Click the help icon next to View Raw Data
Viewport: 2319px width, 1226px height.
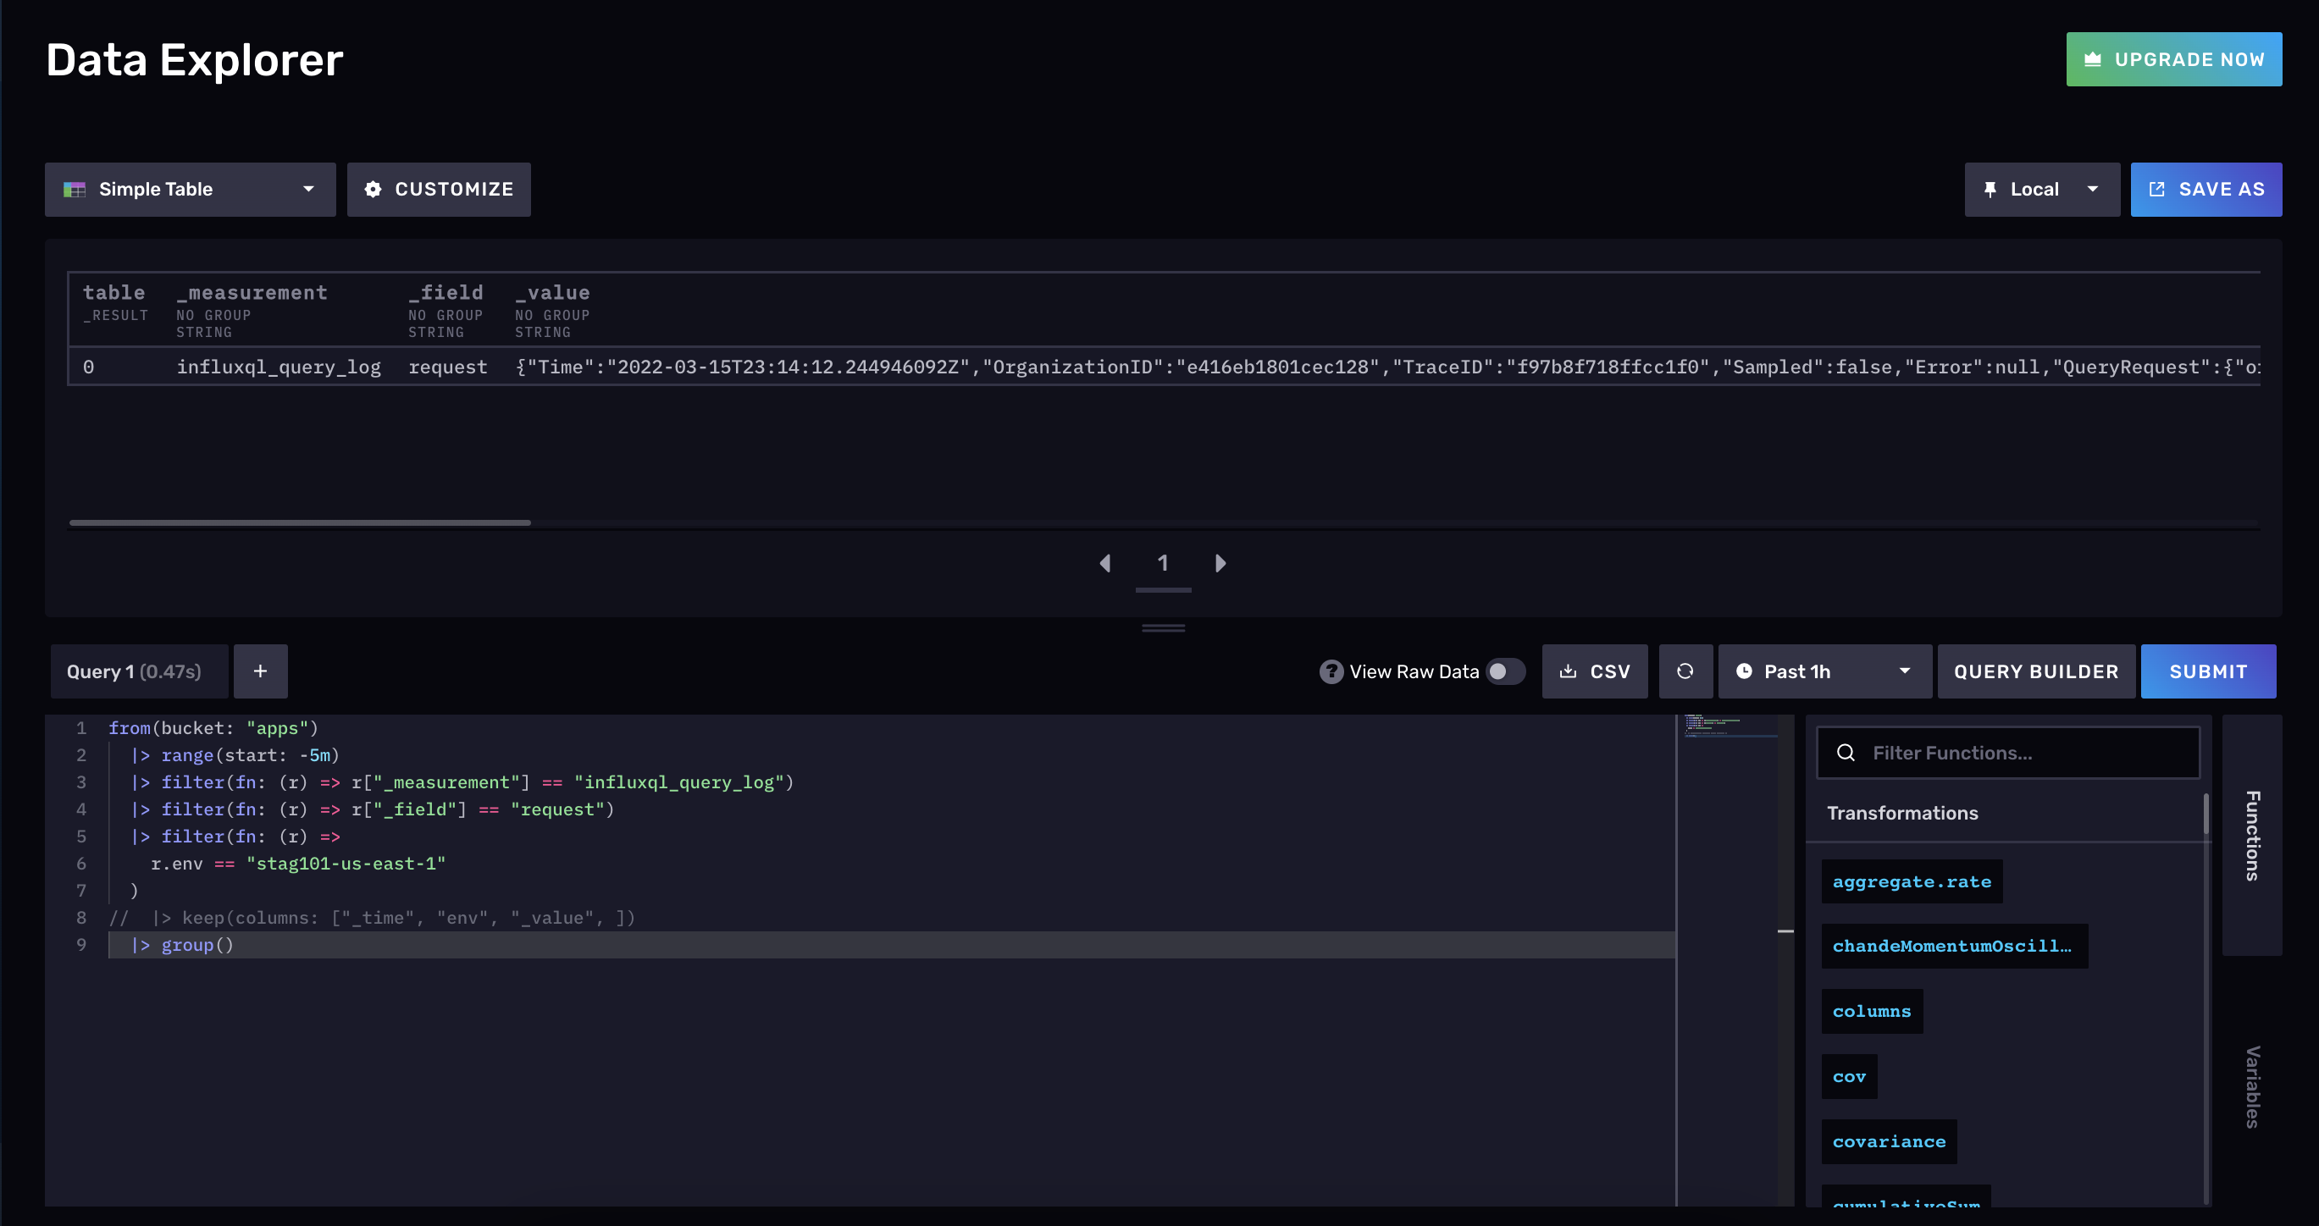1331,671
